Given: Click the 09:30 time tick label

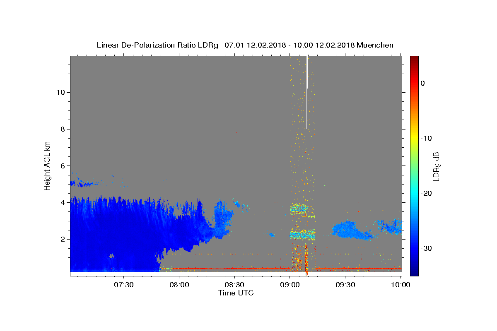Looking at the screenshot, I should [345, 285].
